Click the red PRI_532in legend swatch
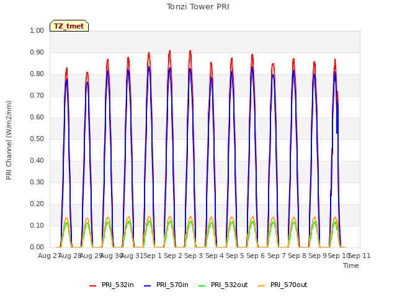This screenshot has width=397, height=297. click(93, 286)
